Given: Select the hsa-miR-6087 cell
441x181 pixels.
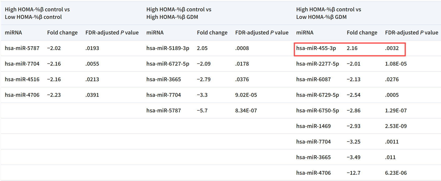Looking at the screenshot, I should tap(313, 79).
